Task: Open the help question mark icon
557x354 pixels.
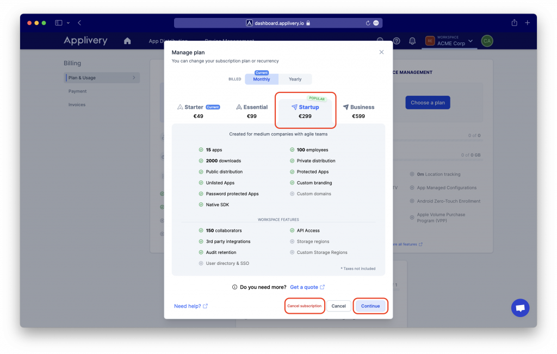Action: (397, 41)
